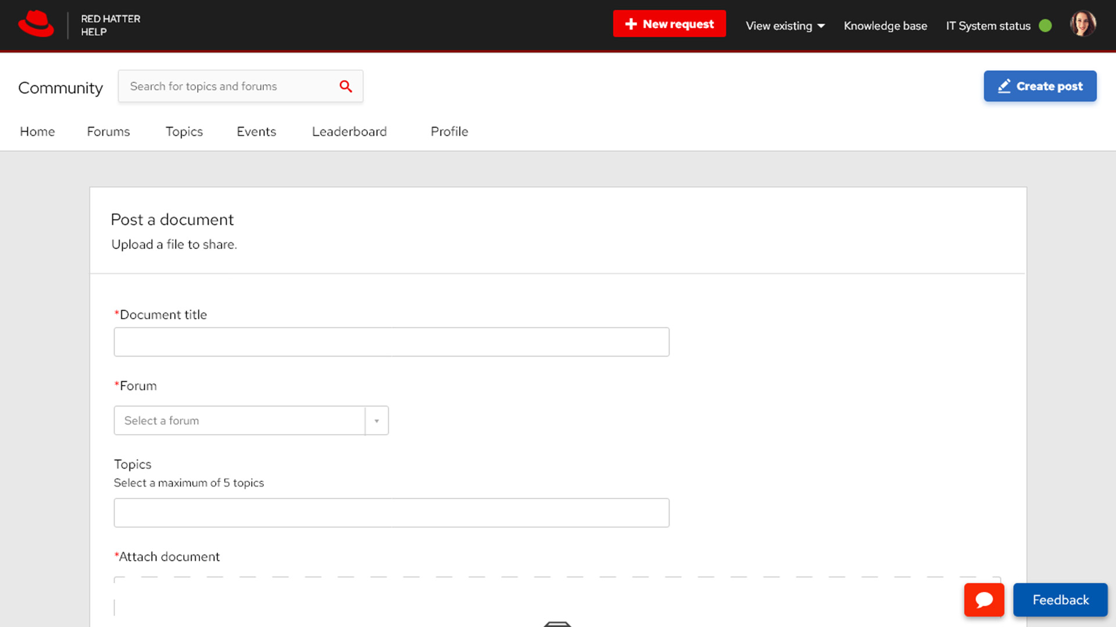The height and width of the screenshot is (627, 1116).
Task: Open the Profile tab
Action: [449, 132]
